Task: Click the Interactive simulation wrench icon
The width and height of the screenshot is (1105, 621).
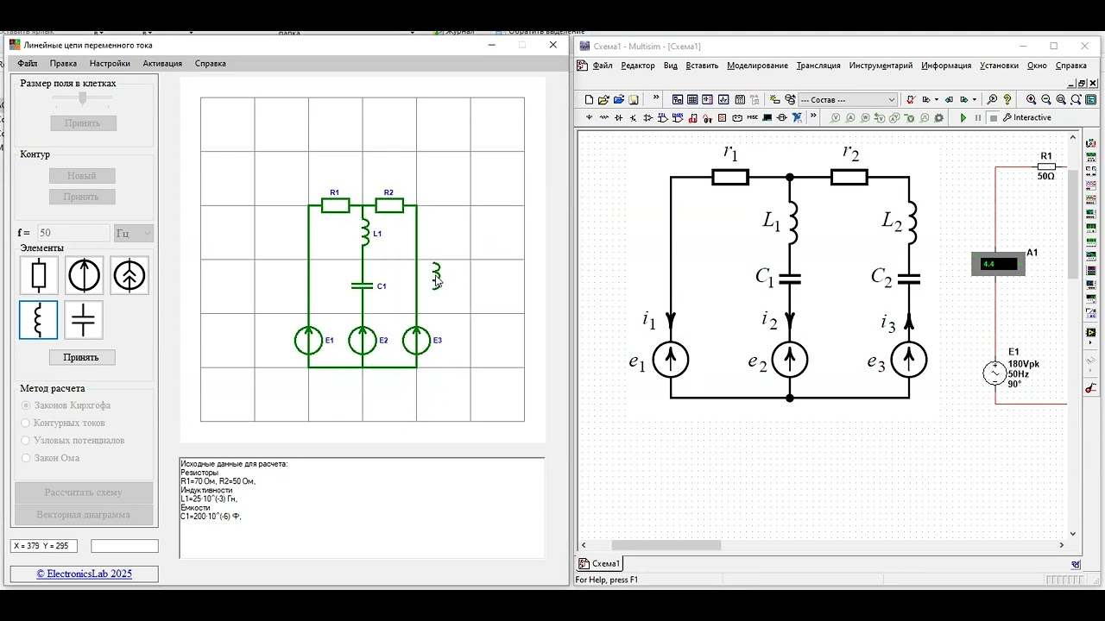Action: pyautogui.click(x=1007, y=117)
